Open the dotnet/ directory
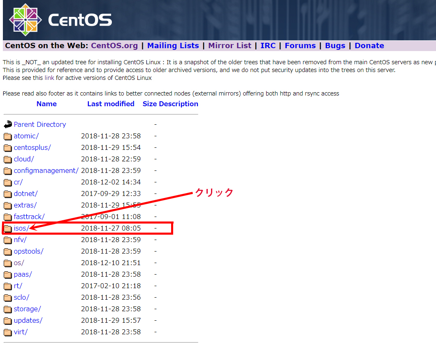The height and width of the screenshot is (345, 436). coord(26,193)
